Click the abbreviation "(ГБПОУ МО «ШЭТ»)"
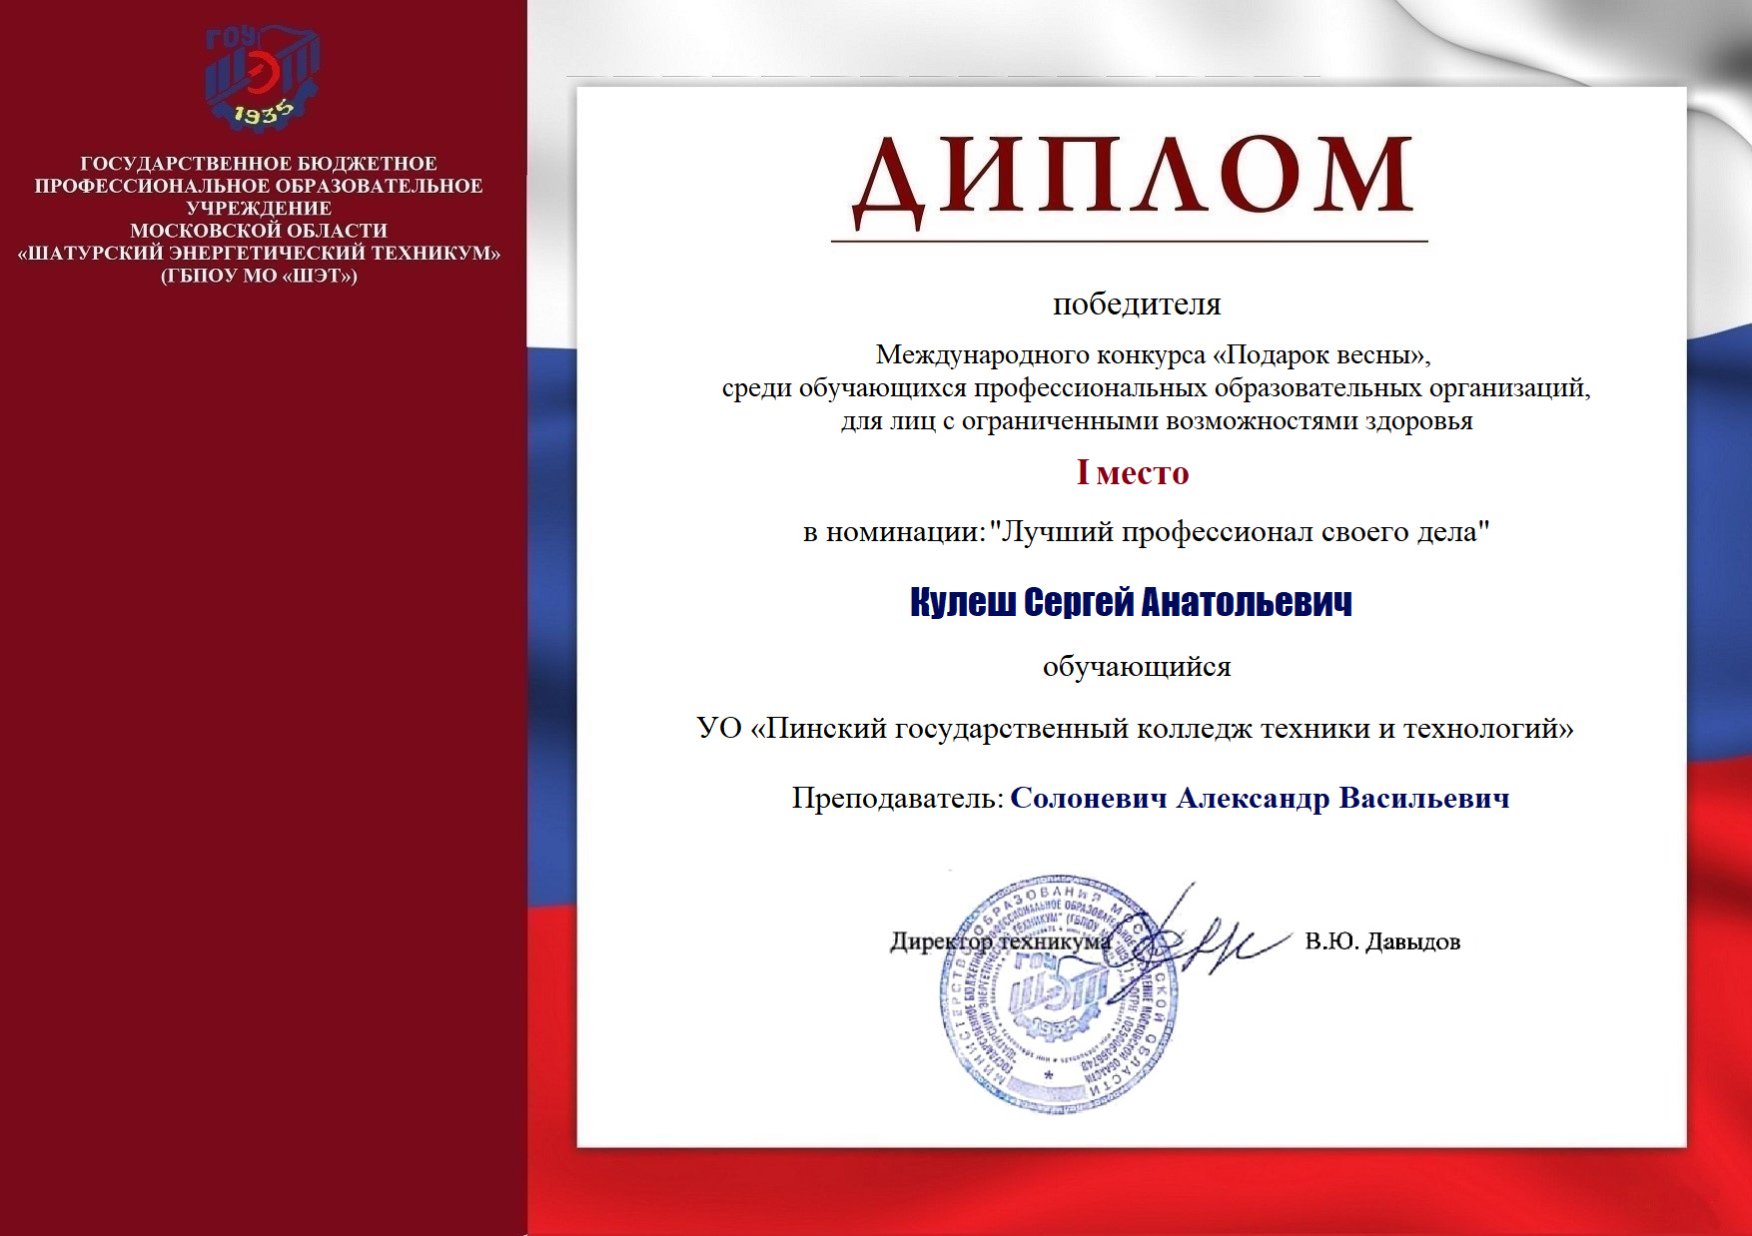The width and height of the screenshot is (1752, 1236). [259, 276]
